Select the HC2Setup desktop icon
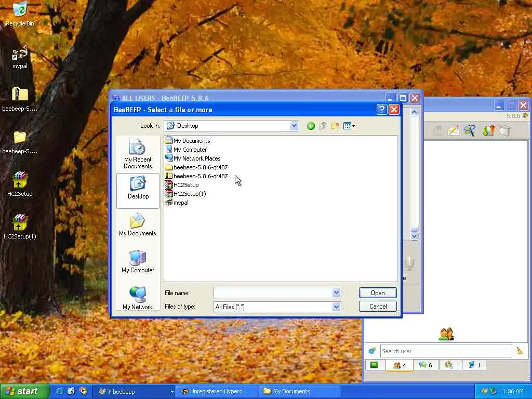Viewport: 532px width, 399px height. click(x=20, y=184)
